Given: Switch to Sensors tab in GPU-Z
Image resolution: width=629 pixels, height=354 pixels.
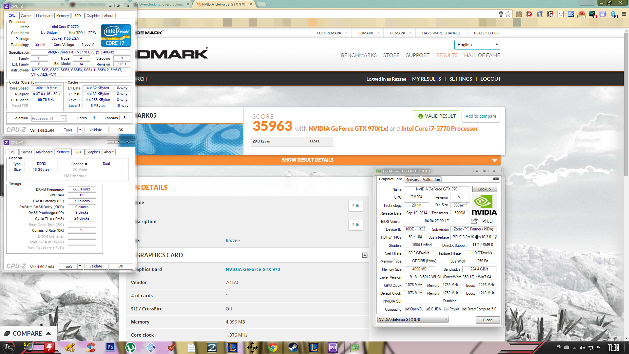Looking at the screenshot, I should coord(412,180).
